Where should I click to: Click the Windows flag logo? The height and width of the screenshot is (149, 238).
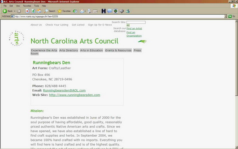coord(234,6)
